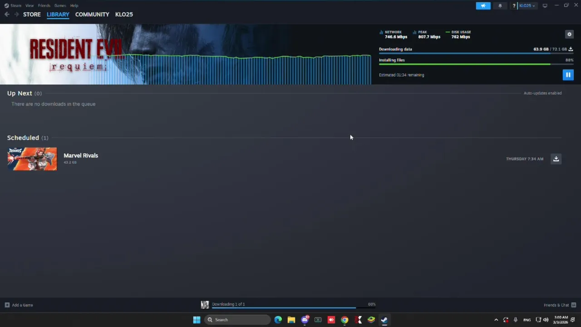
Task: Open the clock and date panel
Action: 561,320
